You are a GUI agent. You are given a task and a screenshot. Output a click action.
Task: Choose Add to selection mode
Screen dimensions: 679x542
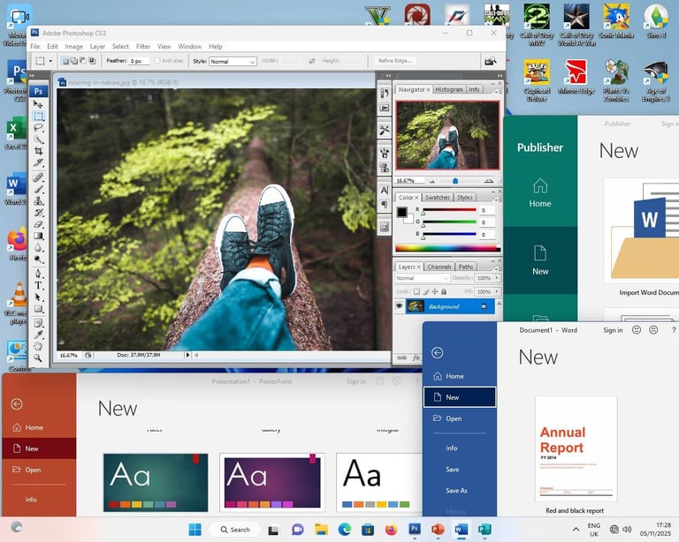tap(74, 61)
